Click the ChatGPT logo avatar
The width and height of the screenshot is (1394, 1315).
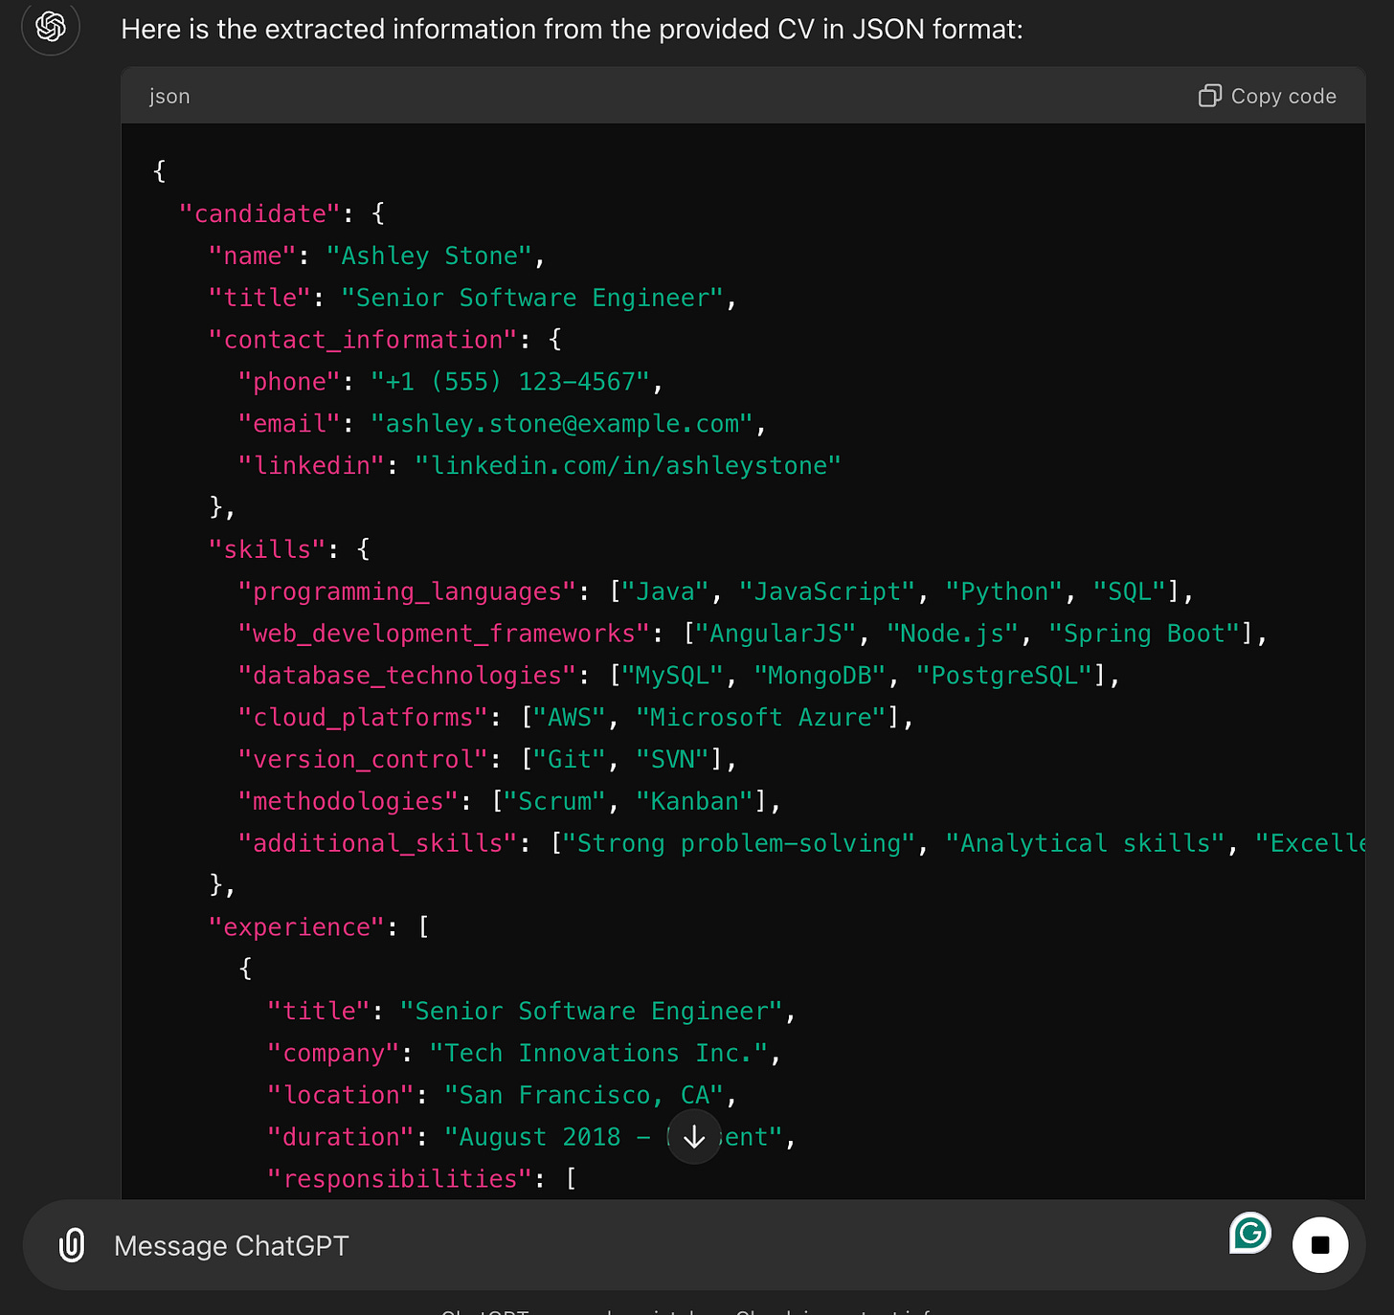(50, 26)
